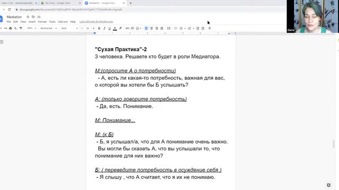Toggle italic formatting
Screen dimensions: 339x190
(104, 28)
